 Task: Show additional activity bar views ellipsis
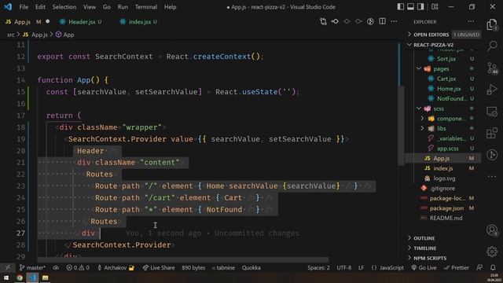pyautogui.click(x=492, y=176)
